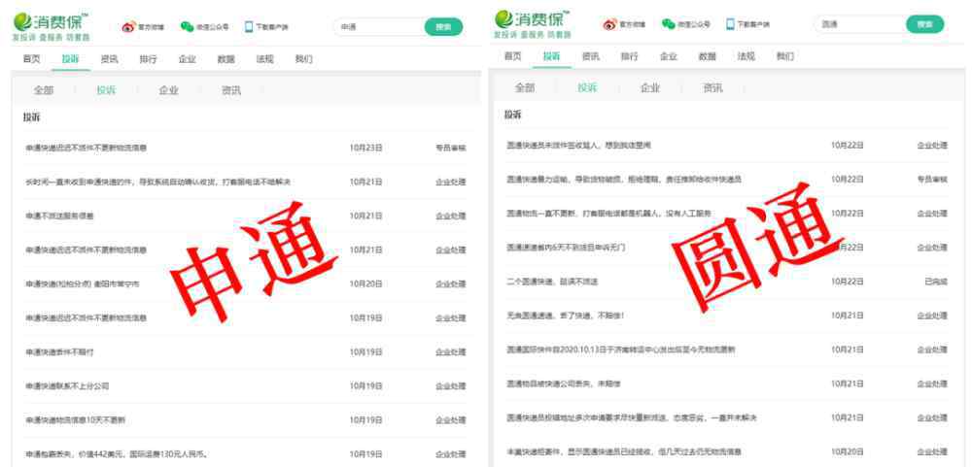
Task: Select the 资讯 search filter on 申通 page
Action: click(231, 90)
